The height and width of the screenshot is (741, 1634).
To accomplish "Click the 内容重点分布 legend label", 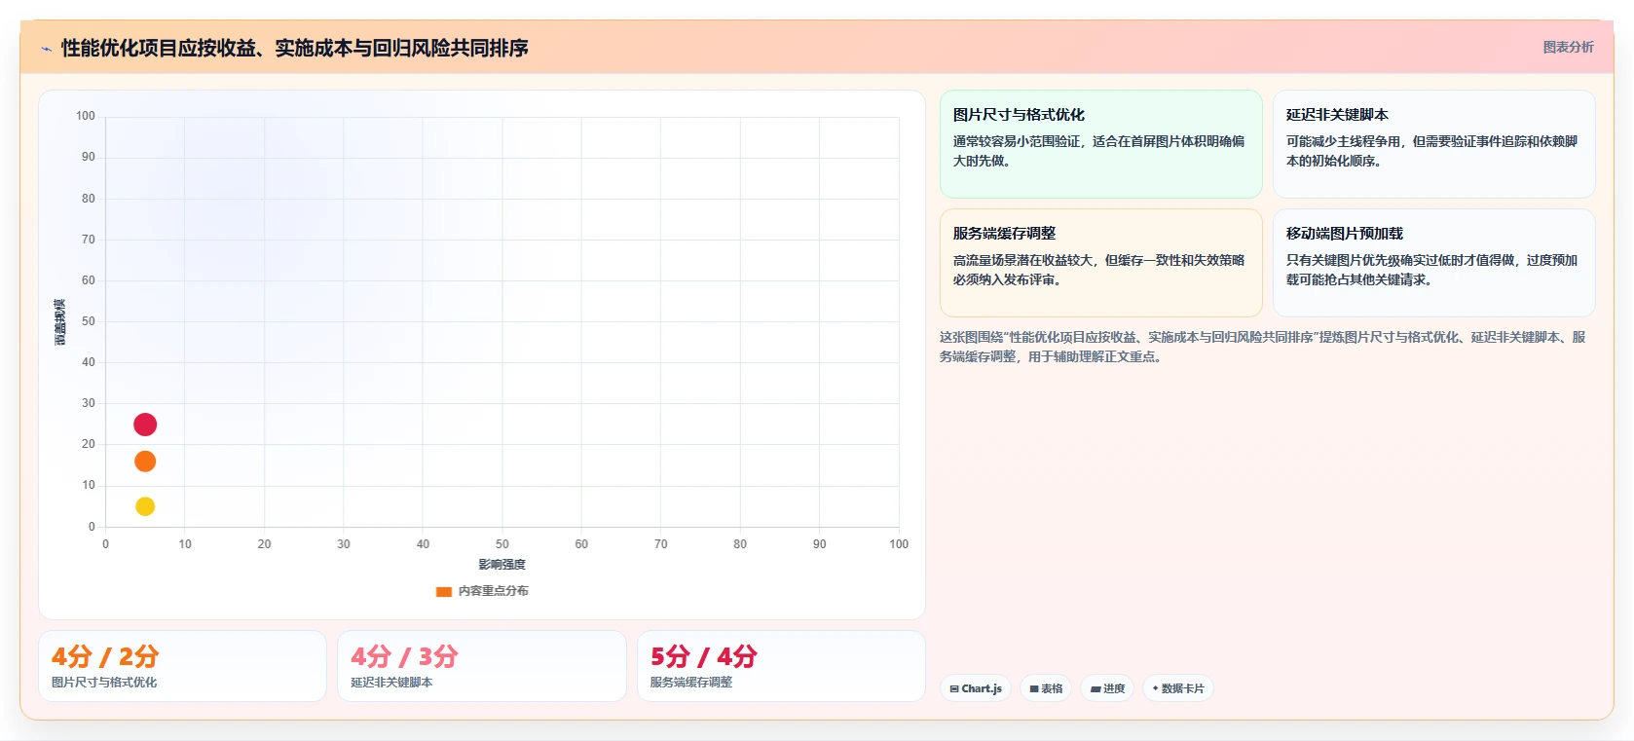I will pos(493,591).
